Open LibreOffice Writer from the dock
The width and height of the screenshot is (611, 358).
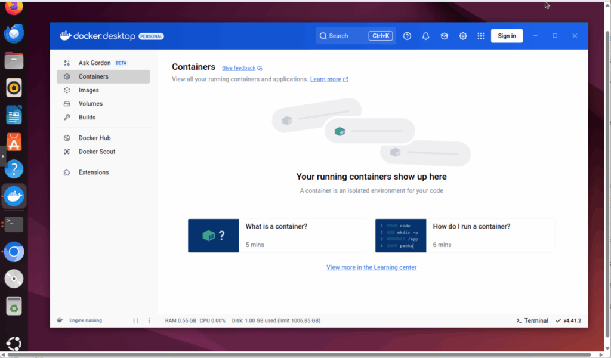[14, 115]
